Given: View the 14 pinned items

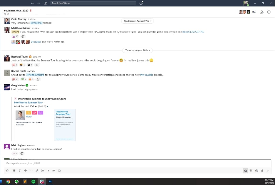Looking at the screenshot, I should [x=6, y=14].
